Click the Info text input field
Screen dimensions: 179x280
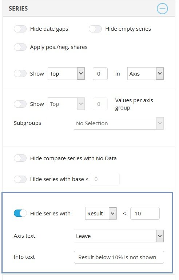(119, 257)
